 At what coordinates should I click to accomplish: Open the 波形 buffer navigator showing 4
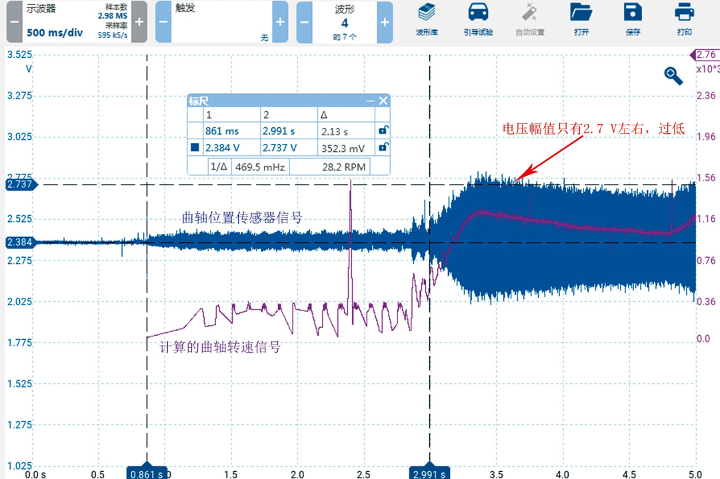(x=345, y=22)
